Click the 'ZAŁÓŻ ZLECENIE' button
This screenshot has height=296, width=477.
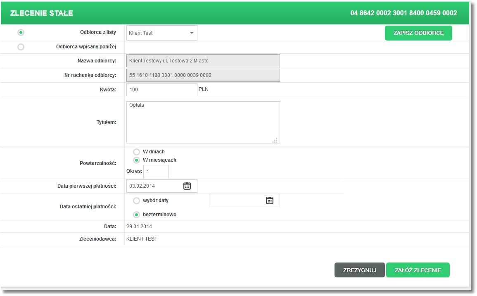418,270
